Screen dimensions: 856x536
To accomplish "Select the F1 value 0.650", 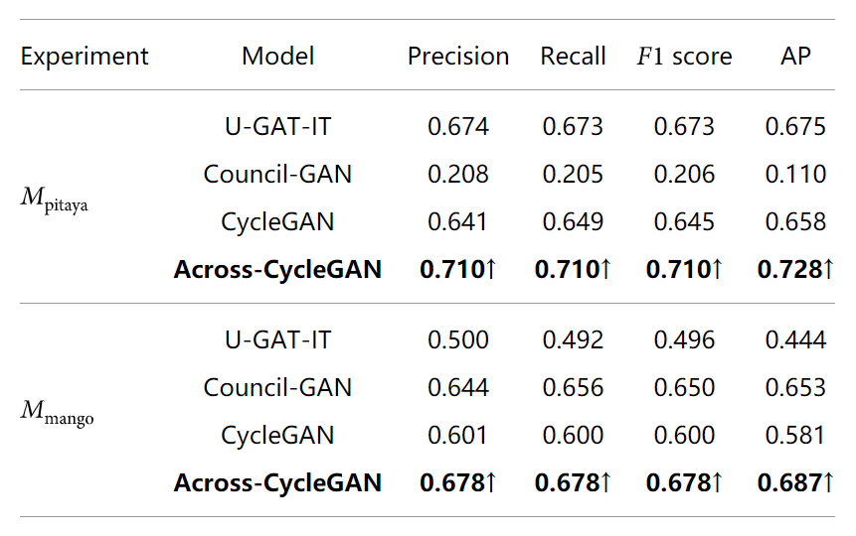I will [x=684, y=388].
